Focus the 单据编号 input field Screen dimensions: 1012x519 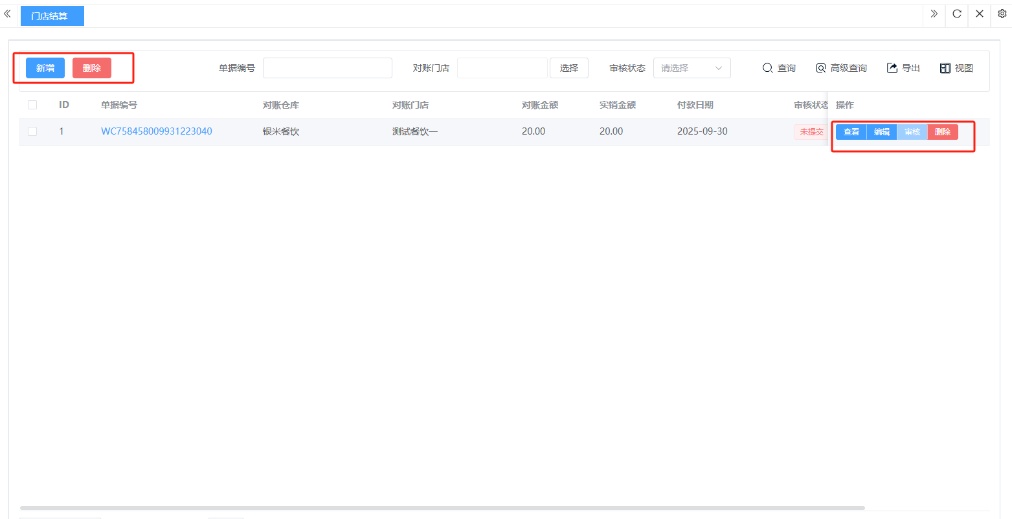coord(327,68)
